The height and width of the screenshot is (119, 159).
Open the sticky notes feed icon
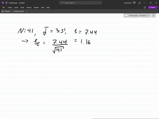point(145,8)
